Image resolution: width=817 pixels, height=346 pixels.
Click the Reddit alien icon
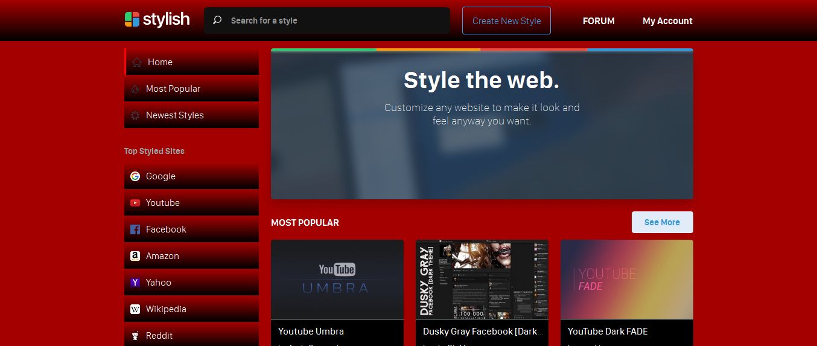point(135,336)
